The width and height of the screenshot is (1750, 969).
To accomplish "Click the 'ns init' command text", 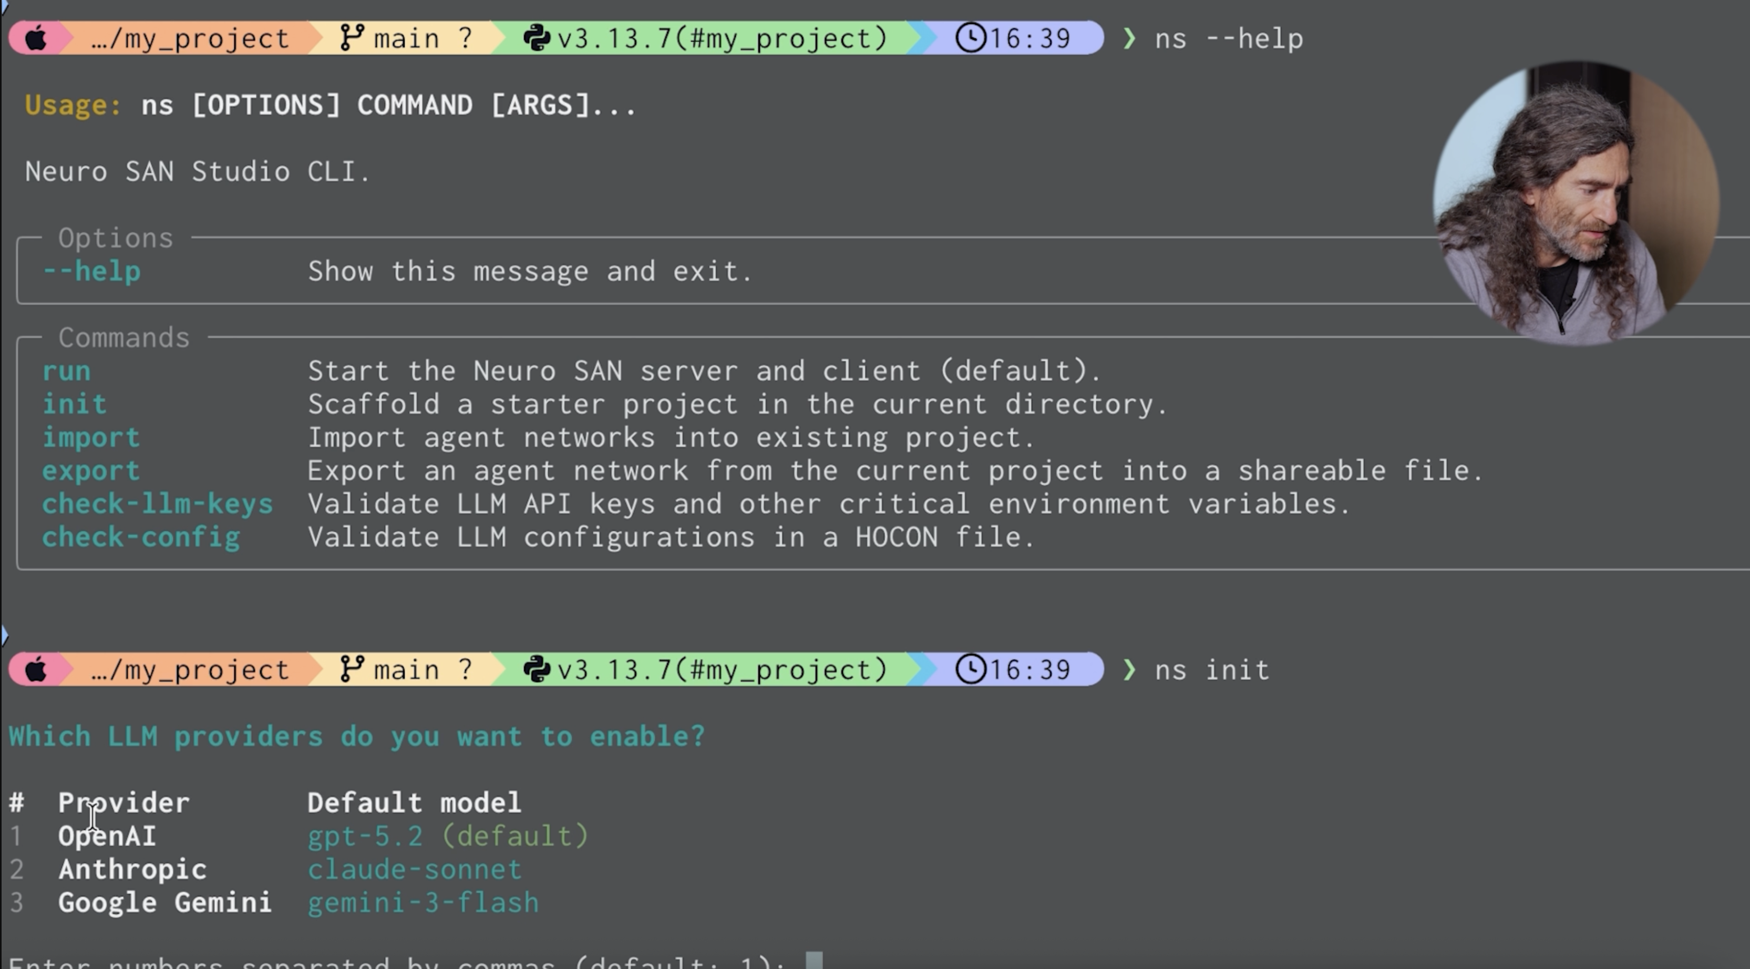I will (x=1212, y=671).
